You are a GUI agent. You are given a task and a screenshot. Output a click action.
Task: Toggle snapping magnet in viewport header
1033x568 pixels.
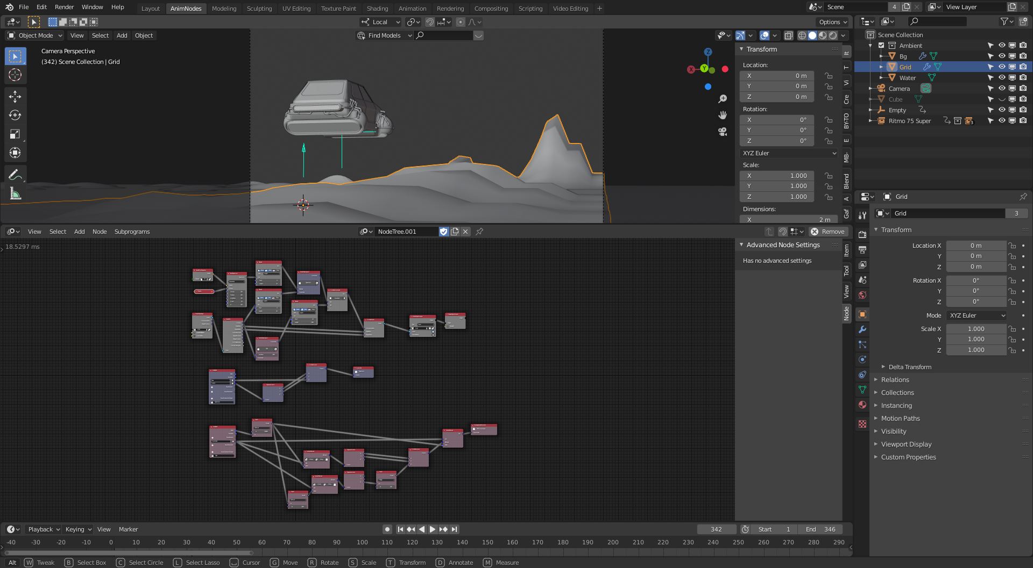pyautogui.click(x=430, y=22)
